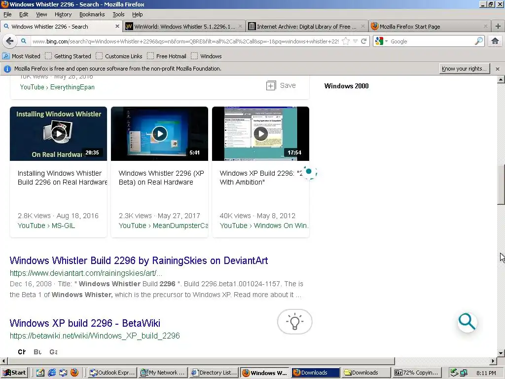This screenshot has height=379, width=505.
Task: Click the YouTube EverythingEpan source link
Action: [57, 87]
